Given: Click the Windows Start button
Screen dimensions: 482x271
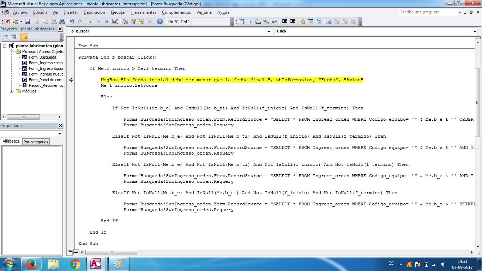Looking at the screenshot, I should coord(9,264).
